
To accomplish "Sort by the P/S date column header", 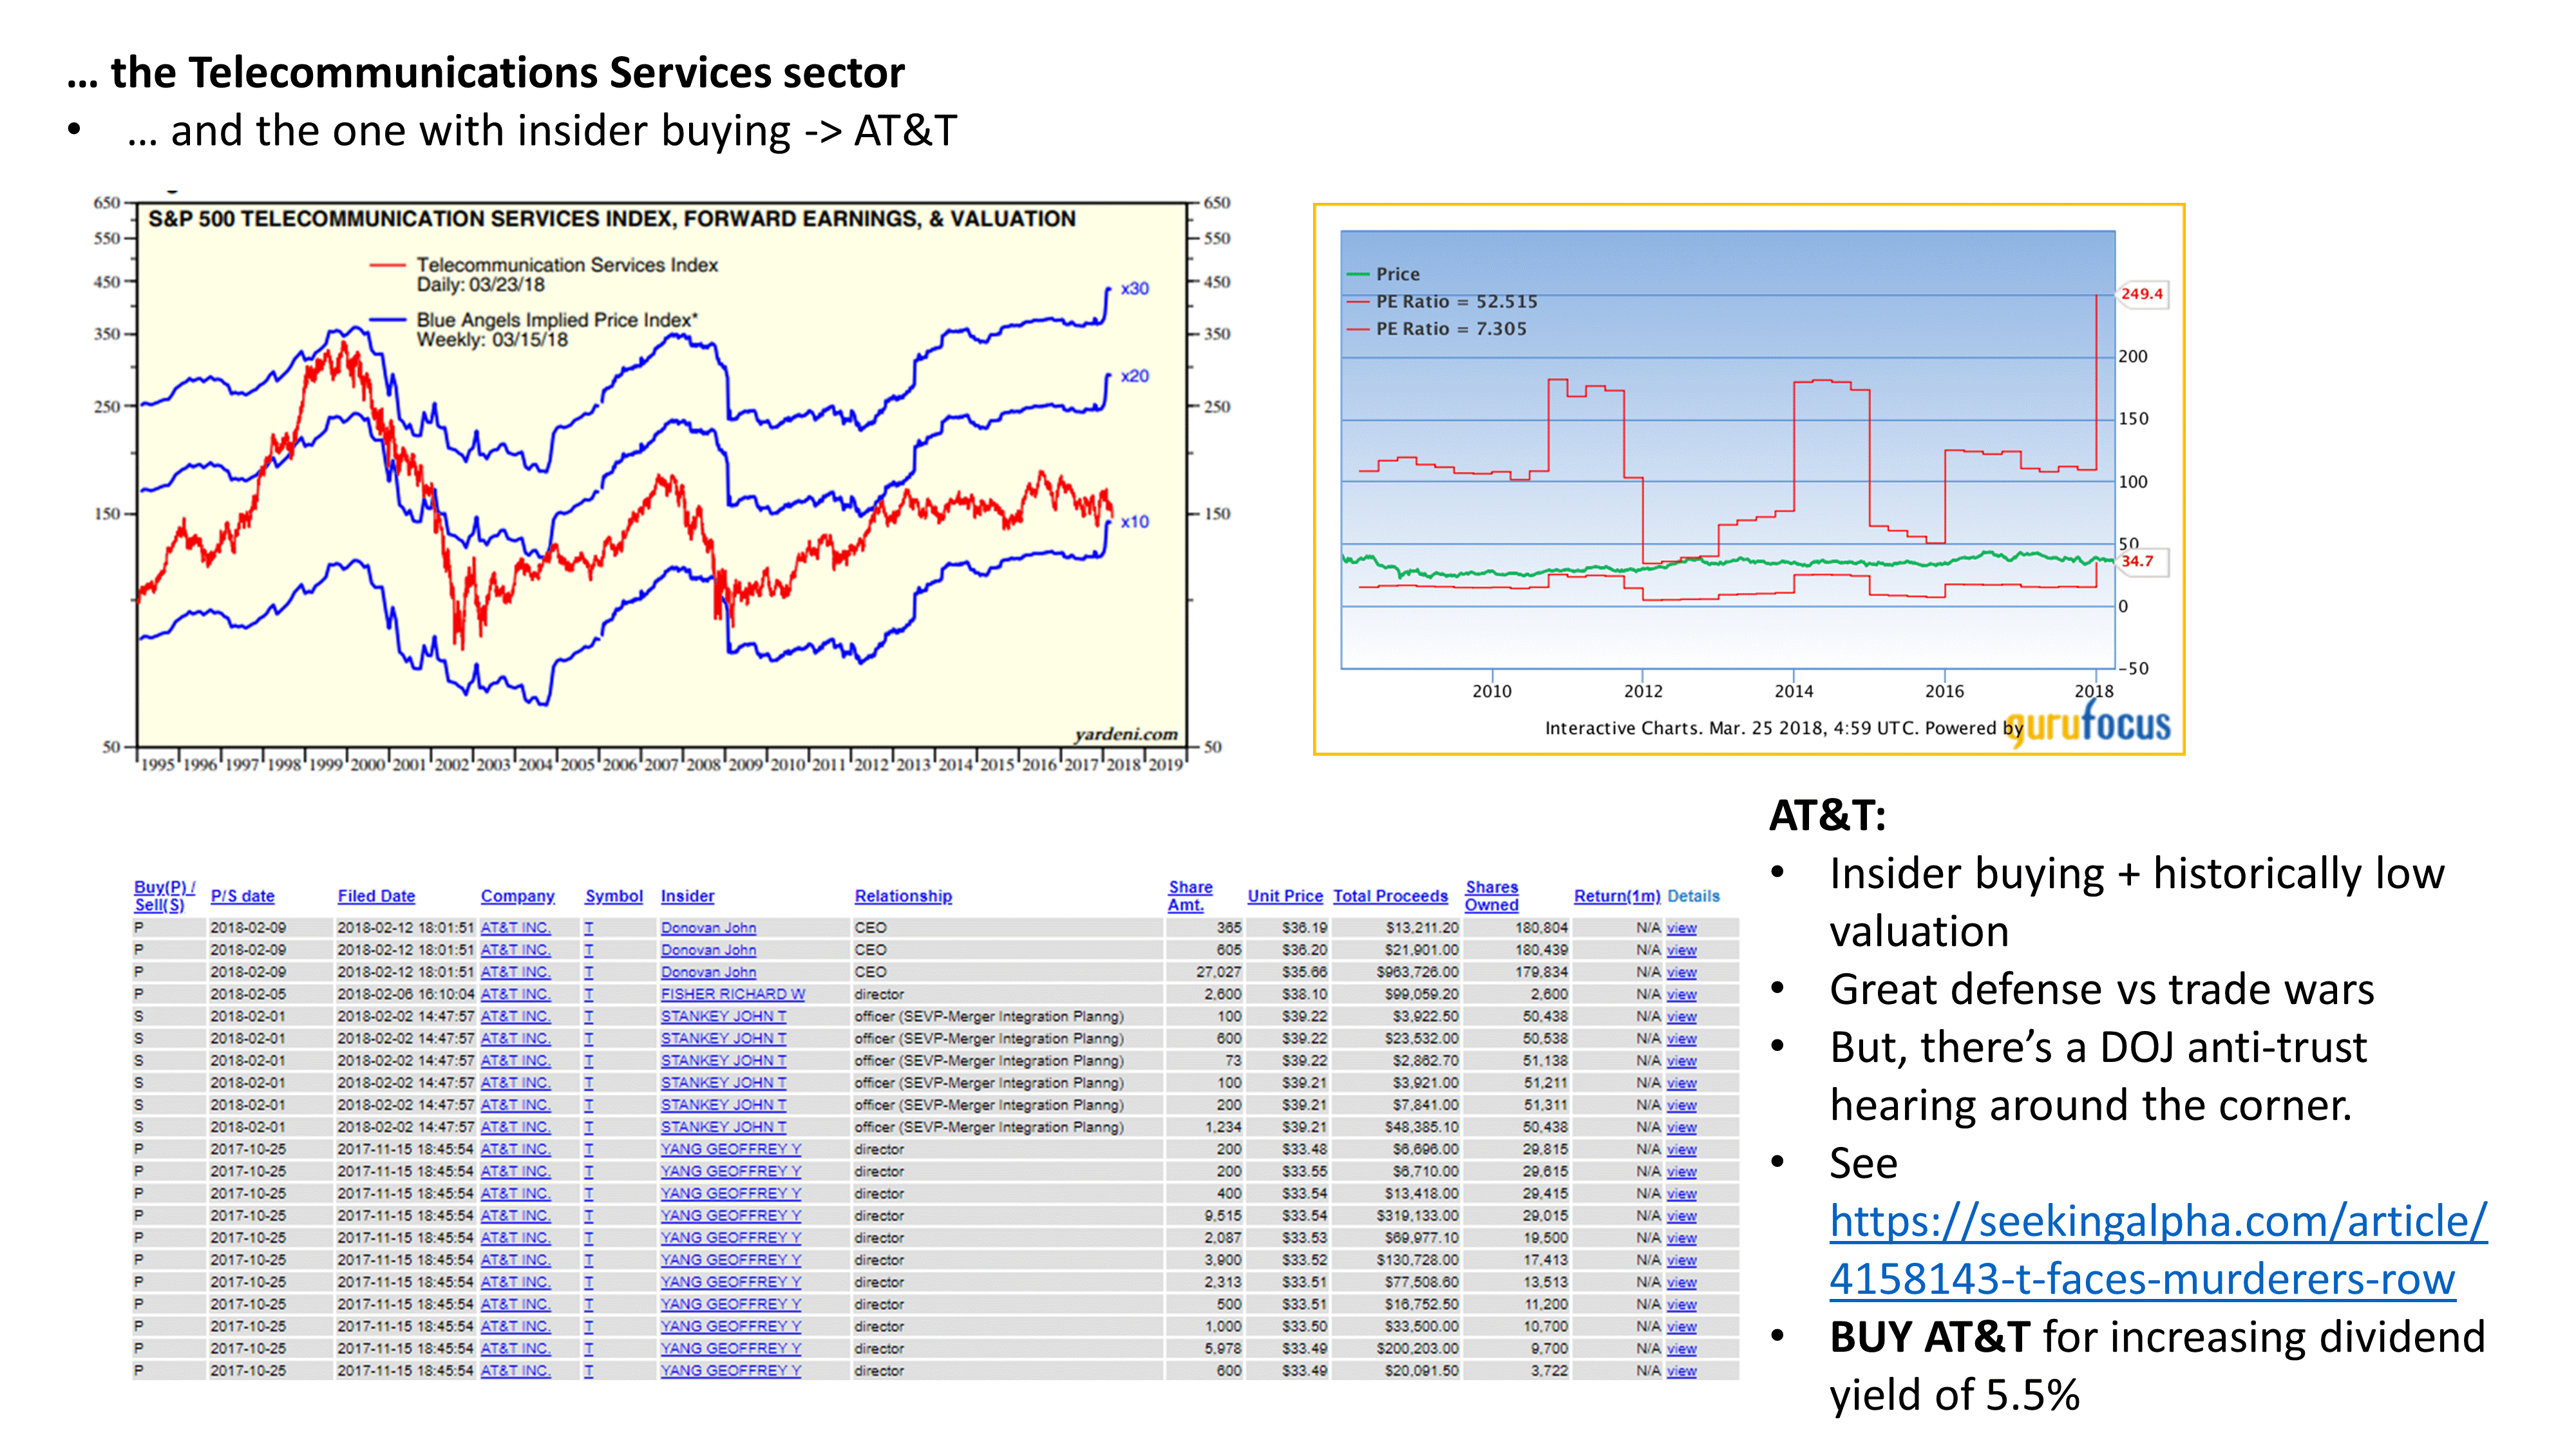I will pos(242,896).
